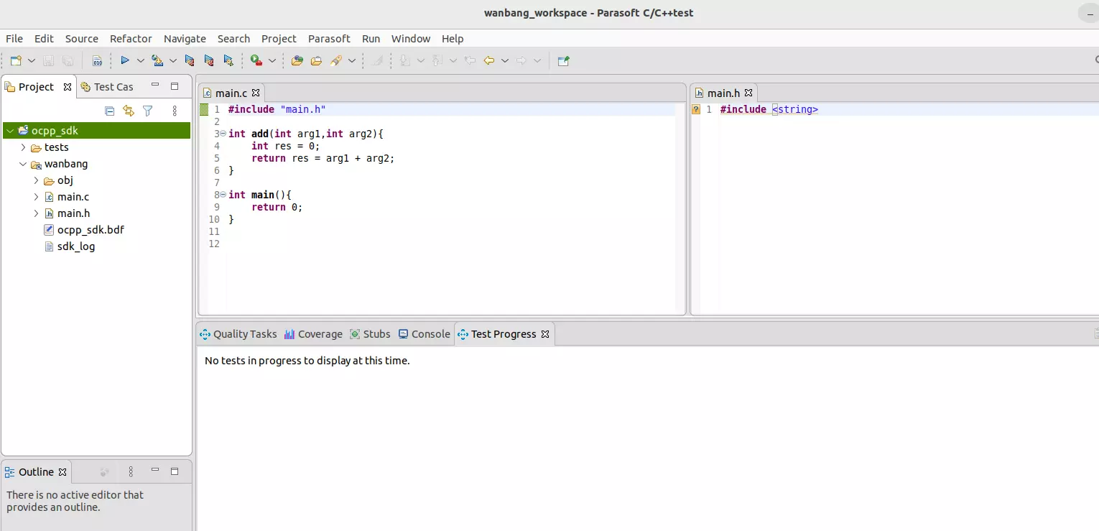Collapse the wanbang folder

pos(23,164)
